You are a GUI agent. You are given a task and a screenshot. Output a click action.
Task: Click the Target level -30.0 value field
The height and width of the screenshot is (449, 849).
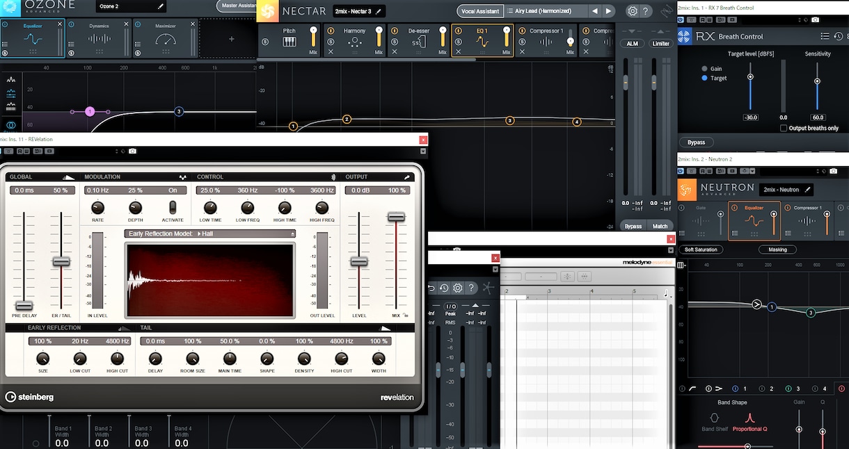point(750,117)
